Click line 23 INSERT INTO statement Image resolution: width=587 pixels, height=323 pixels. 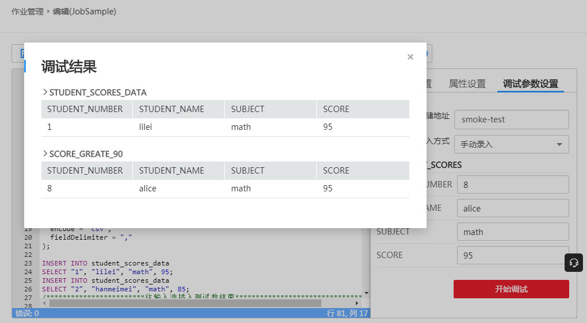pyautogui.click(x=106, y=263)
